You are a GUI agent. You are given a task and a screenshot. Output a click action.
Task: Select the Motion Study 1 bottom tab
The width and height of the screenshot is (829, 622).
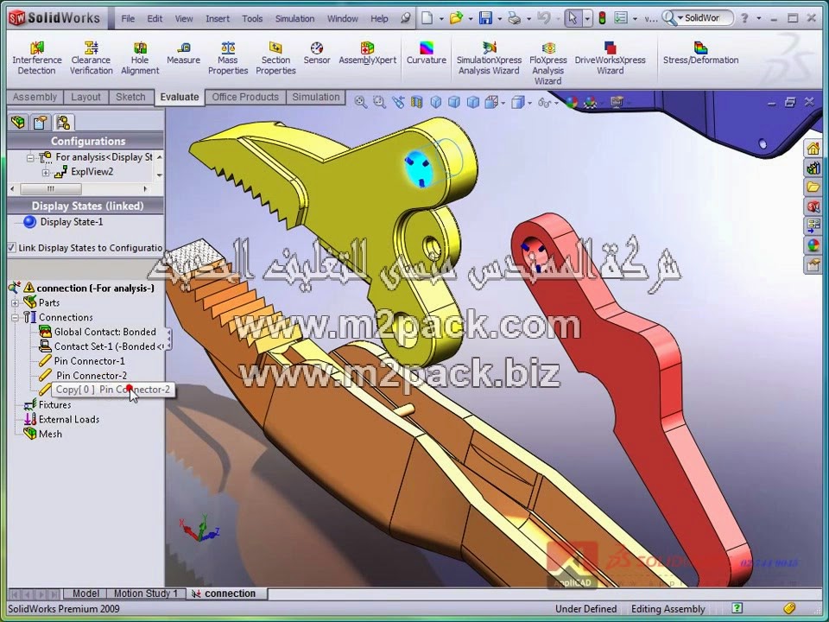[145, 593]
